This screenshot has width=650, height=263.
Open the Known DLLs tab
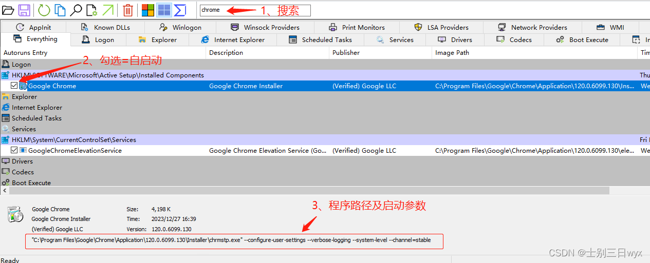click(106, 27)
